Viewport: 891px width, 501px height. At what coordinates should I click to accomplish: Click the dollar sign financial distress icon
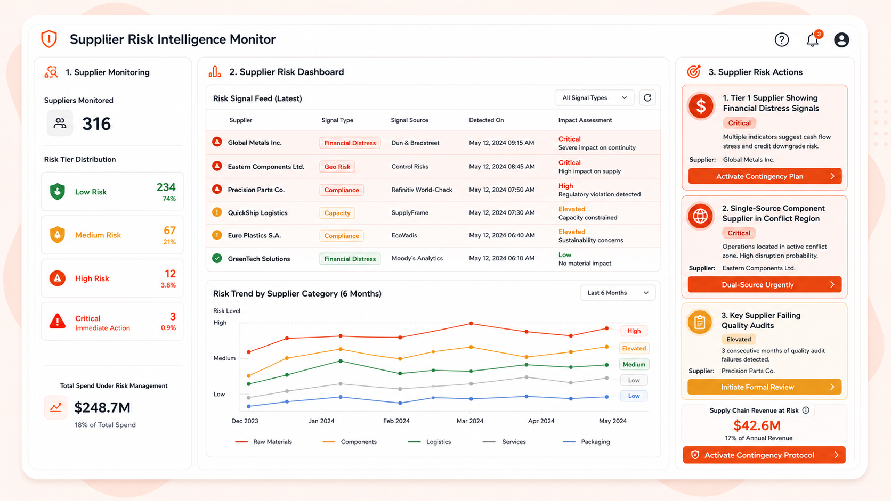[701, 106]
